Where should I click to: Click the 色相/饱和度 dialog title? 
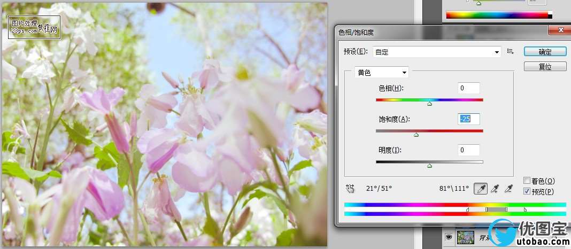click(x=356, y=33)
